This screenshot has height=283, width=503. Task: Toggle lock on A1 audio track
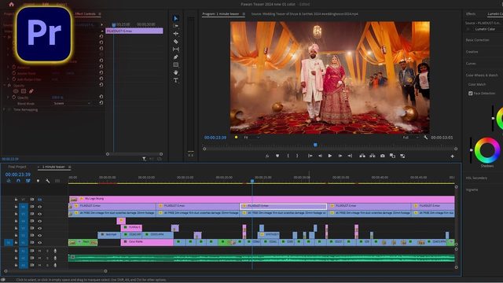pos(16,251)
